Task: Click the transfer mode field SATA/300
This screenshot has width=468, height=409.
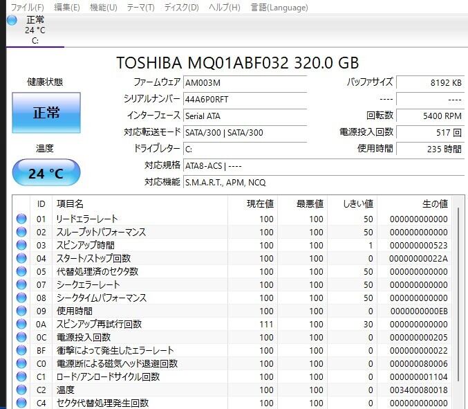Action: tap(245, 132)
